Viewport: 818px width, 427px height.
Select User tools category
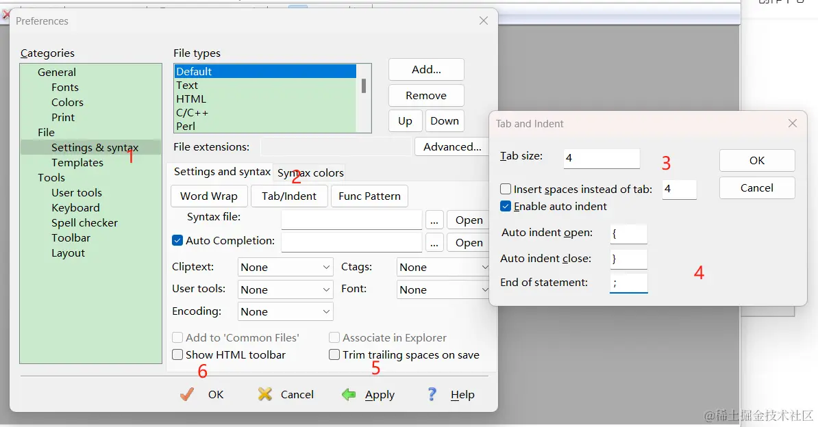point(77,193)
